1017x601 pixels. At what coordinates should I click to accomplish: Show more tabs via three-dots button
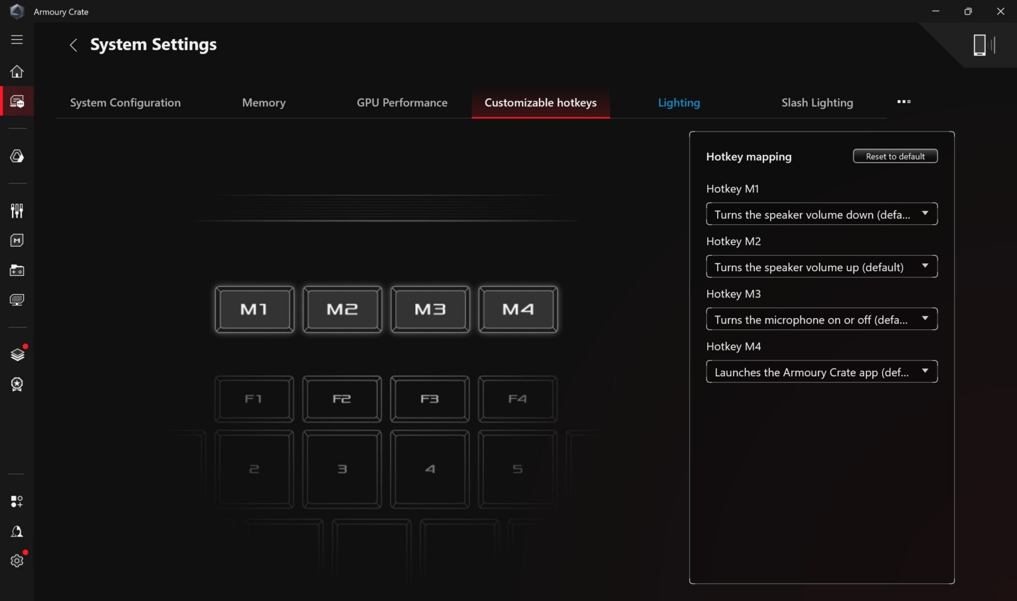pos(904,102)
